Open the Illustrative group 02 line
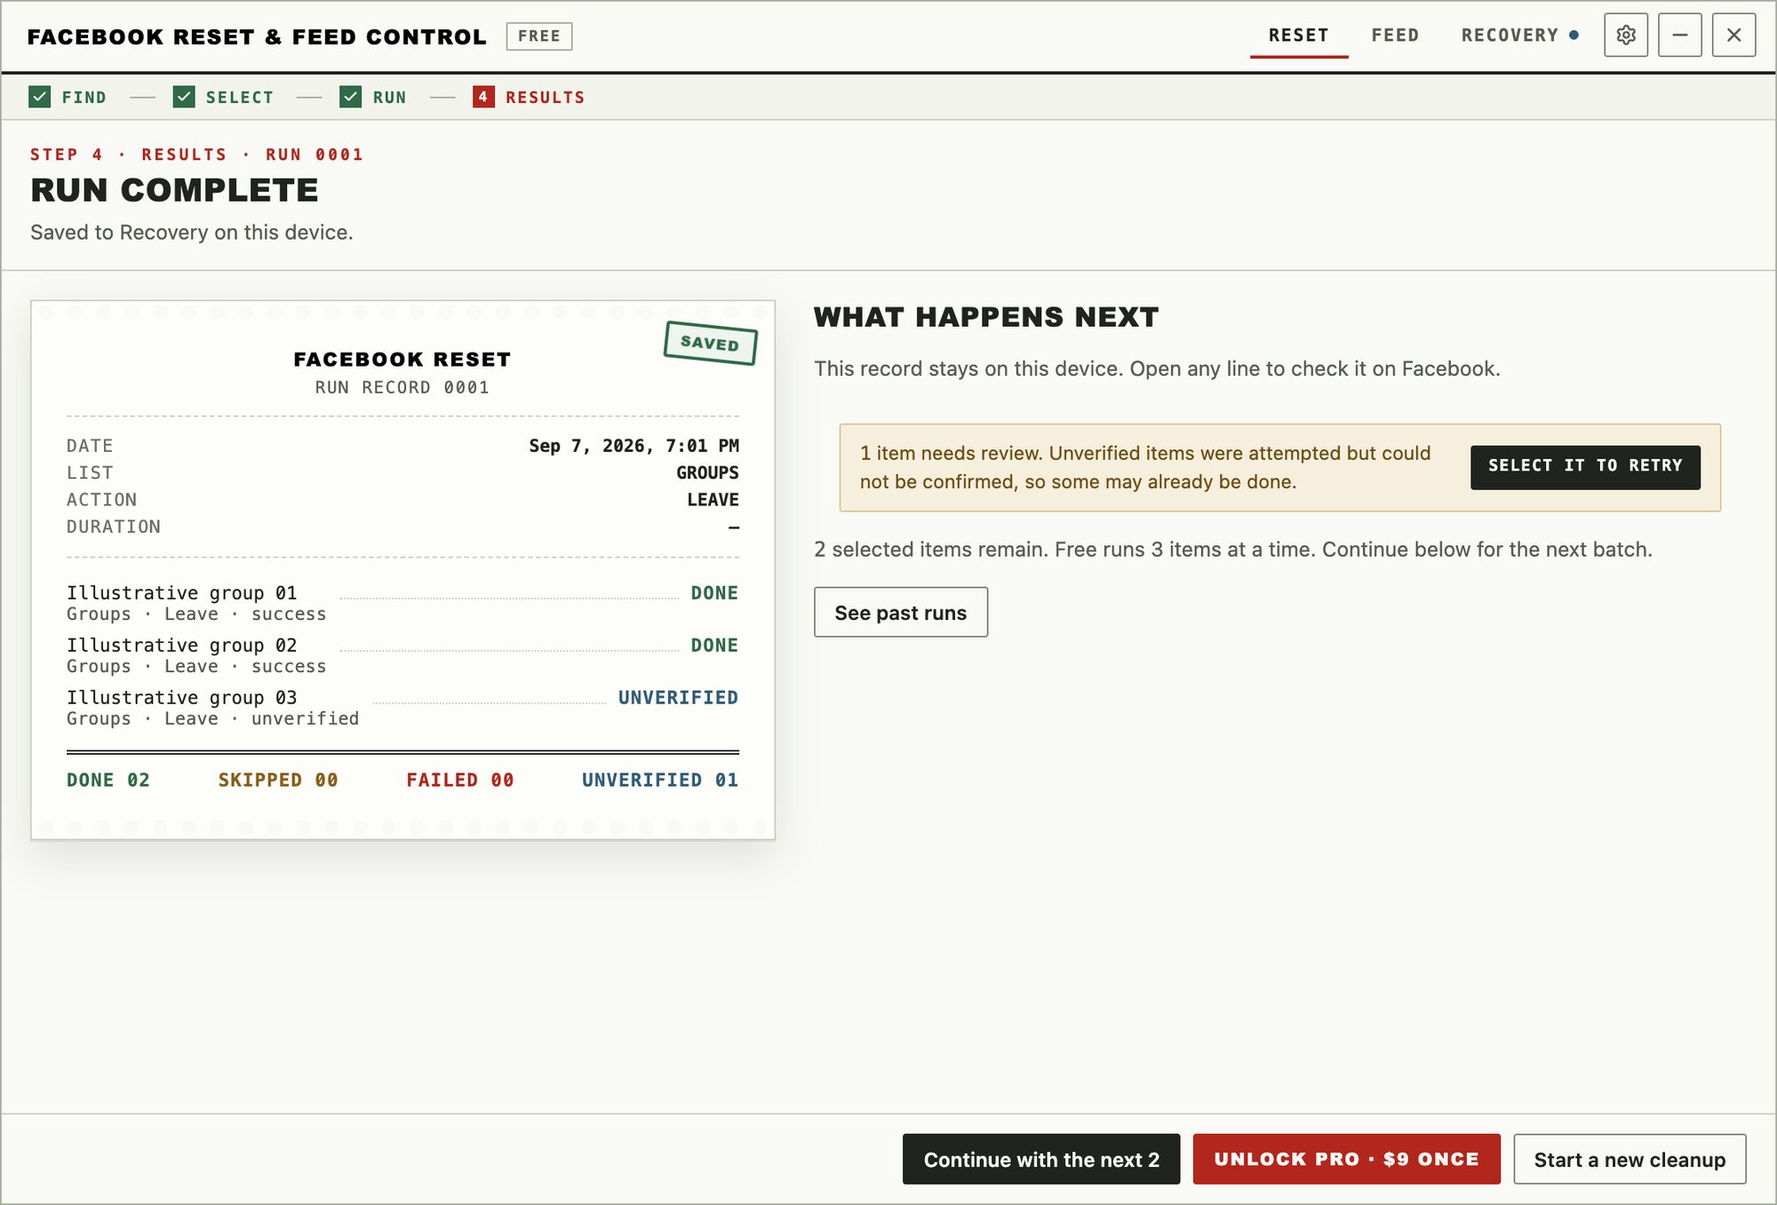This screenshot has width=1777, height=1205. (402, 655)
